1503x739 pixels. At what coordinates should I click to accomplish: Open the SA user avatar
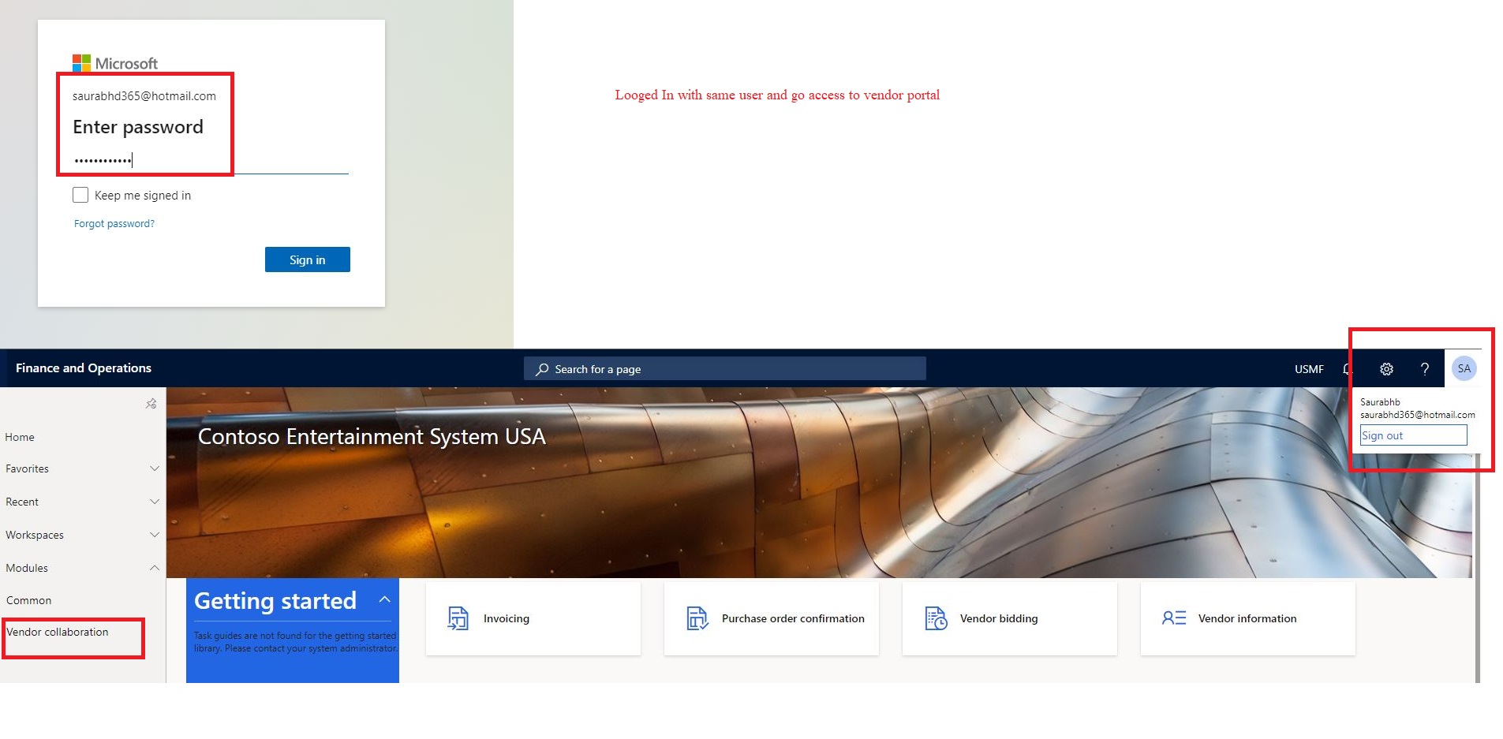coord(1464,368)
